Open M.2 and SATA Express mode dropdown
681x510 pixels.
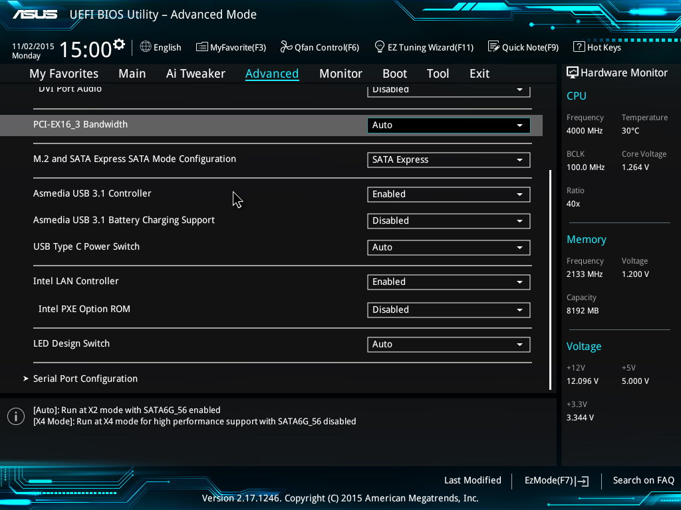[x=448, y=159]
